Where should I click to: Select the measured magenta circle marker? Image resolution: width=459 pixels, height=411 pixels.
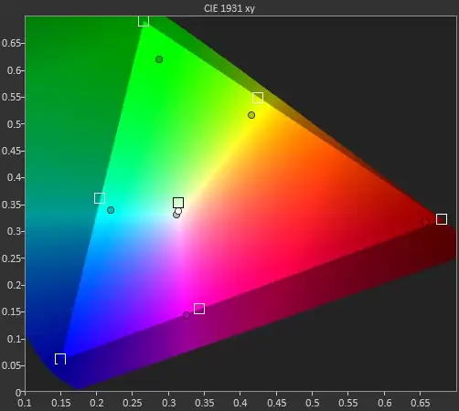coord(187,315)
